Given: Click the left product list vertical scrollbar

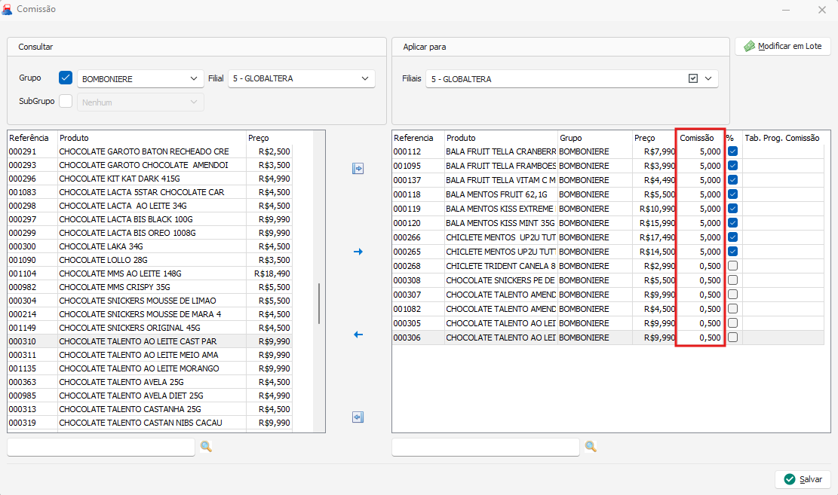Looking at the screenshot, I should (x=320, y=303).
